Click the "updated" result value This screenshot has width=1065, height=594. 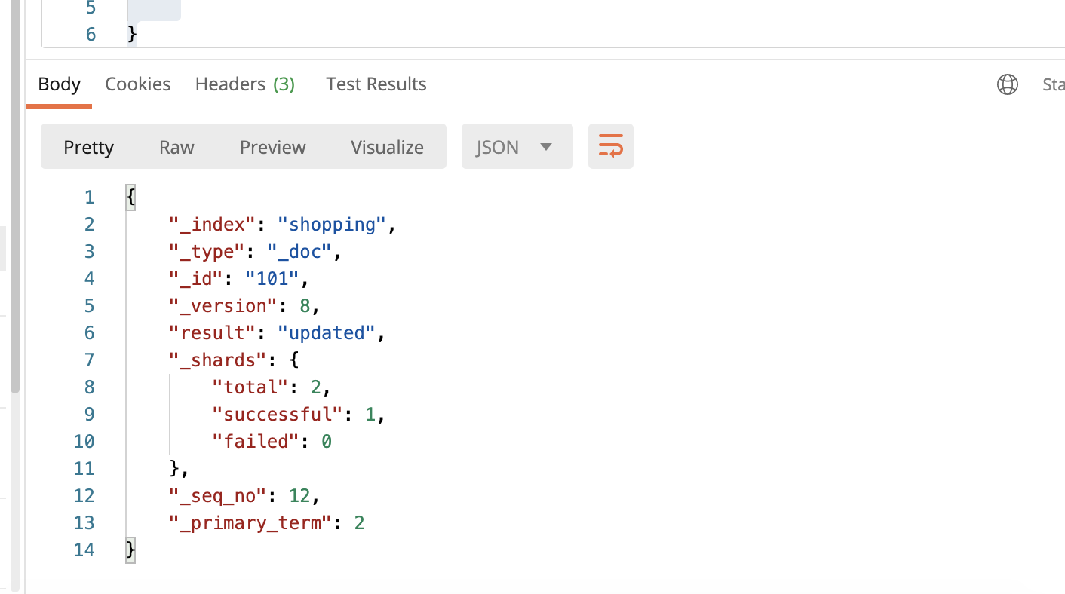(x=326, y=333)
